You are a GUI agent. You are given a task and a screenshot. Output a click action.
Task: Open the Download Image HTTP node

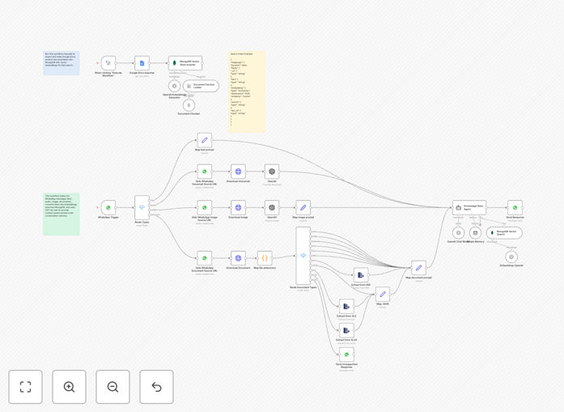click(238, 208)
